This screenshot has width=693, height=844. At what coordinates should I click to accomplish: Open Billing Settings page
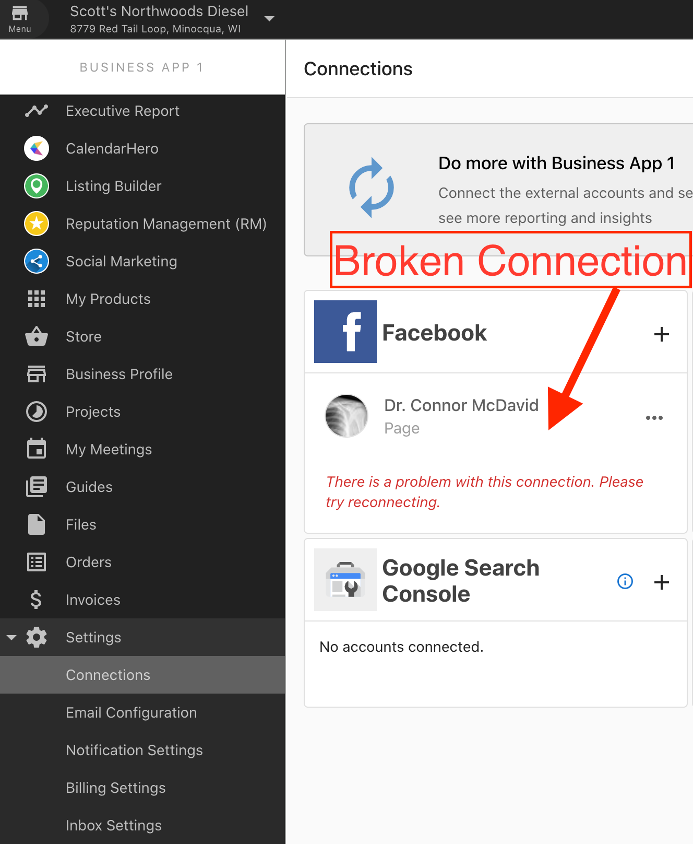(116, 788)
